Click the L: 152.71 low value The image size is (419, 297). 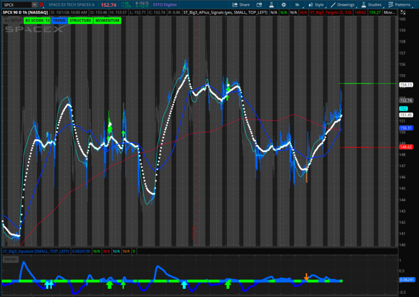(x=137, y=12)
